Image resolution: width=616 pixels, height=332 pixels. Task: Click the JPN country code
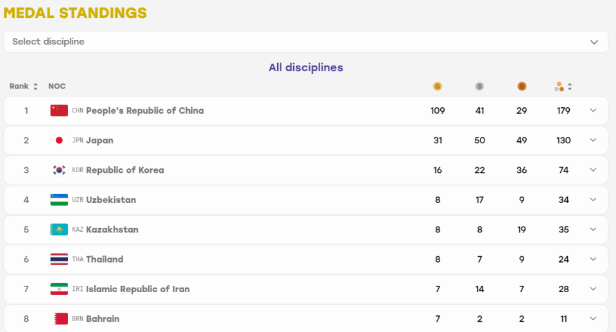[78, 141]
